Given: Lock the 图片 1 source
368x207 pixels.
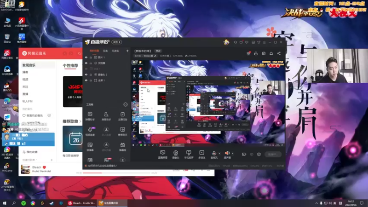Looking at the screenshot, I should click(x=91, y=57).
